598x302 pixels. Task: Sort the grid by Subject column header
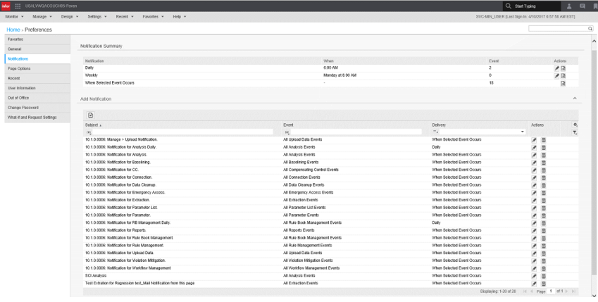click(93, 124)
